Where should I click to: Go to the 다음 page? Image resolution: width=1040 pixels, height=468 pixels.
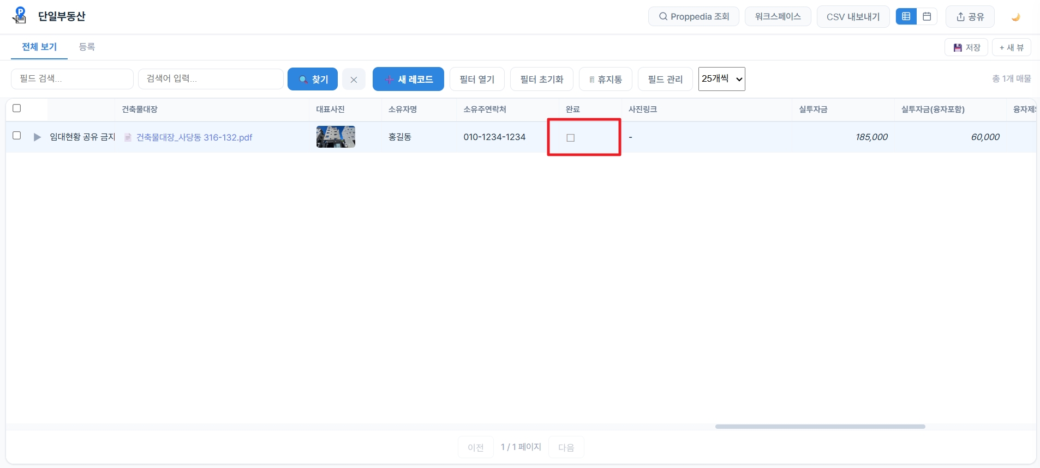pos(566,447)
